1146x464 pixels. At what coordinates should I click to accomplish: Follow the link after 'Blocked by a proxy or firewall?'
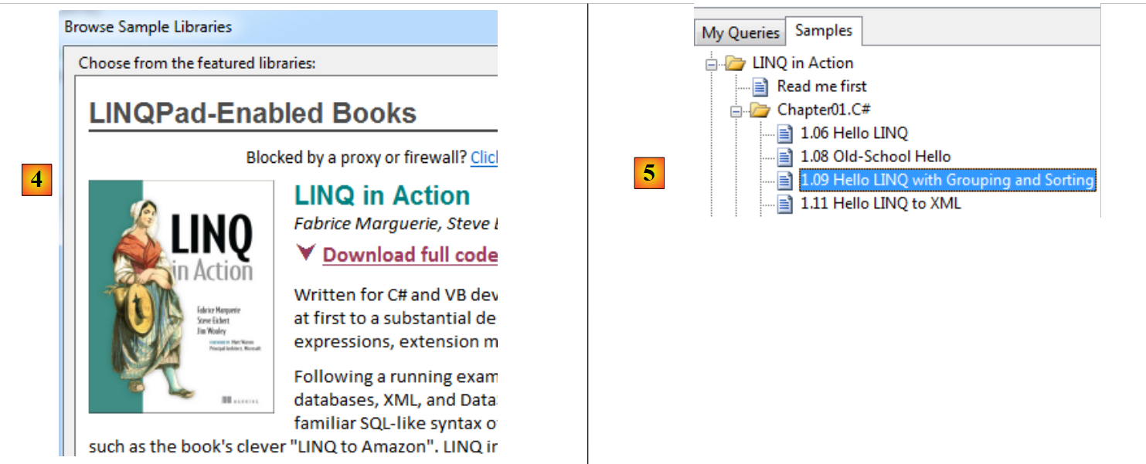coord(484,157)
